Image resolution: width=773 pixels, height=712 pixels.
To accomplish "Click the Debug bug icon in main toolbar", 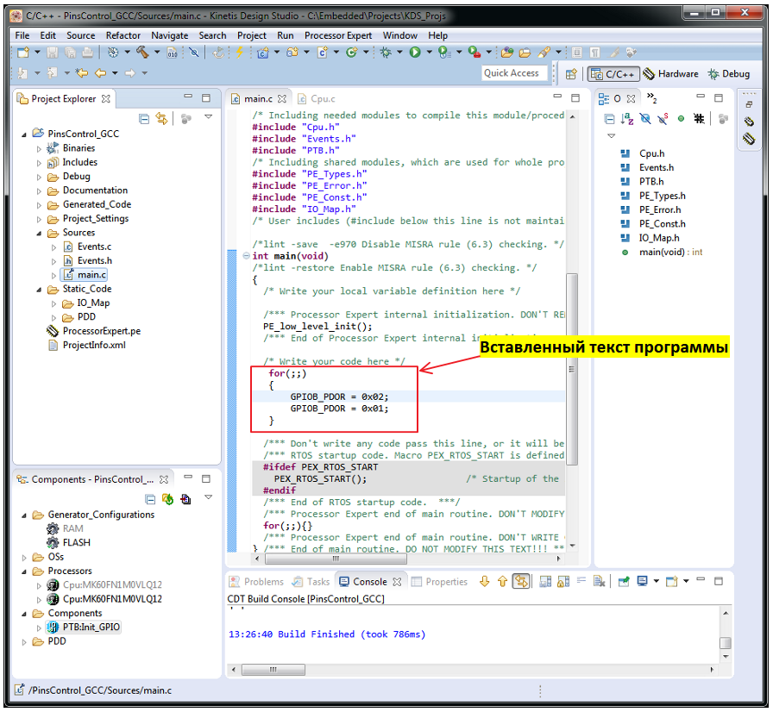I will coord(386,53).
